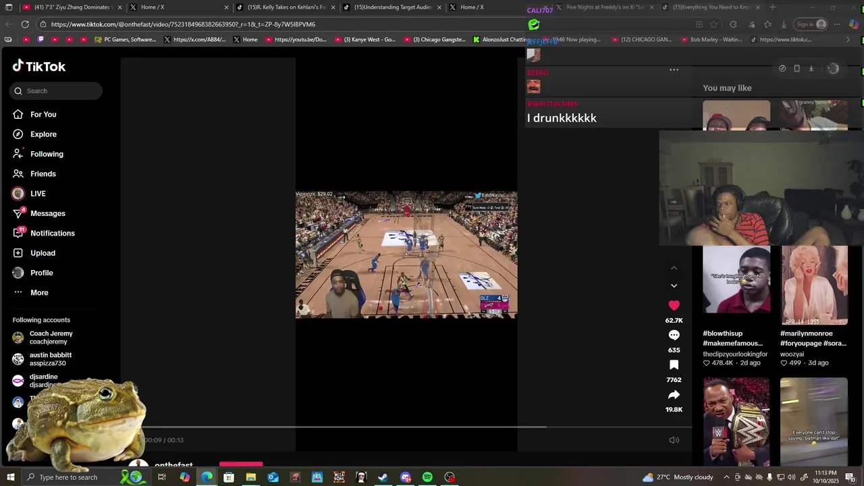This screenshot has width=864, height=486.
Task: Switch to Five Nights at Freddy's tab
Action: point(605,7)
